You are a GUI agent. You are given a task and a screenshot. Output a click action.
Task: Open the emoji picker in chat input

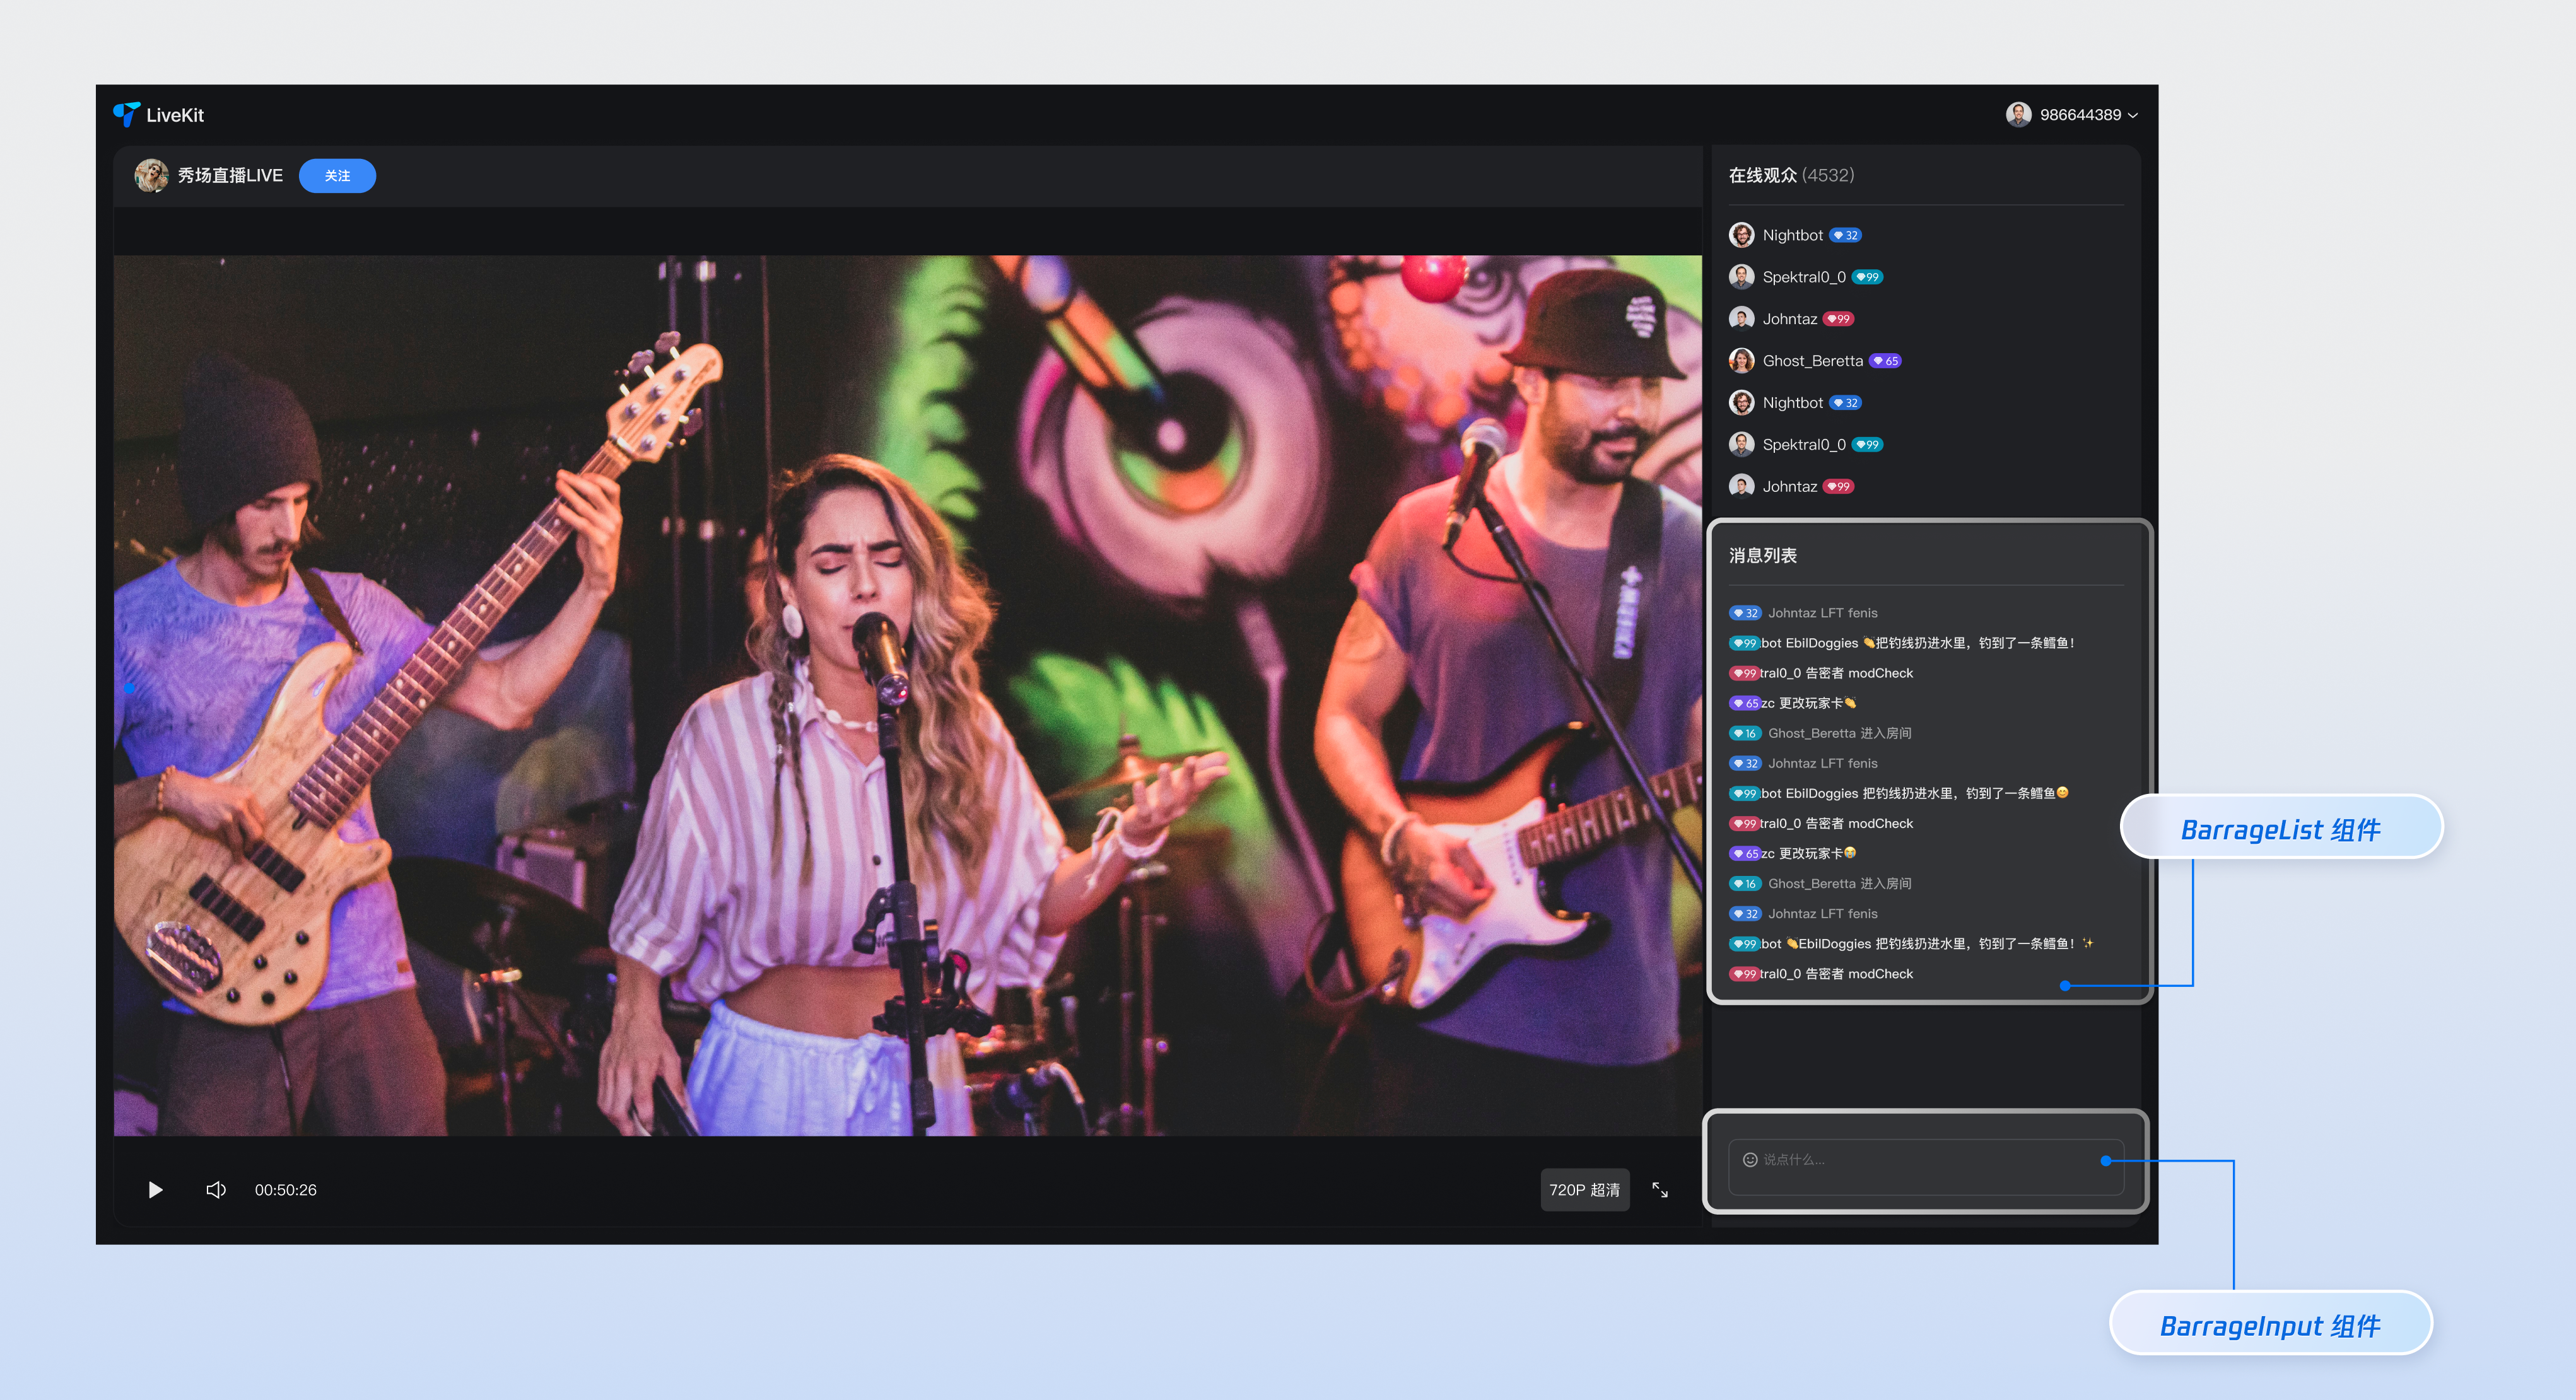pyautogui.click(x=1750, y=1159)
